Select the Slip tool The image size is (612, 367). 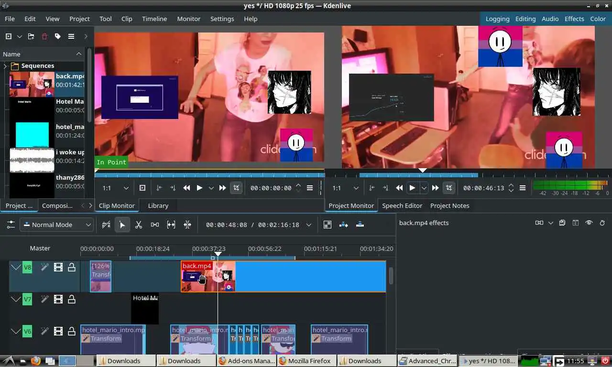(x=171, y=225)
